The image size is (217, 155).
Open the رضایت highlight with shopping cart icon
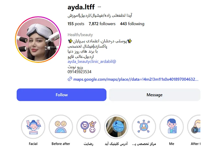(89, 127)
